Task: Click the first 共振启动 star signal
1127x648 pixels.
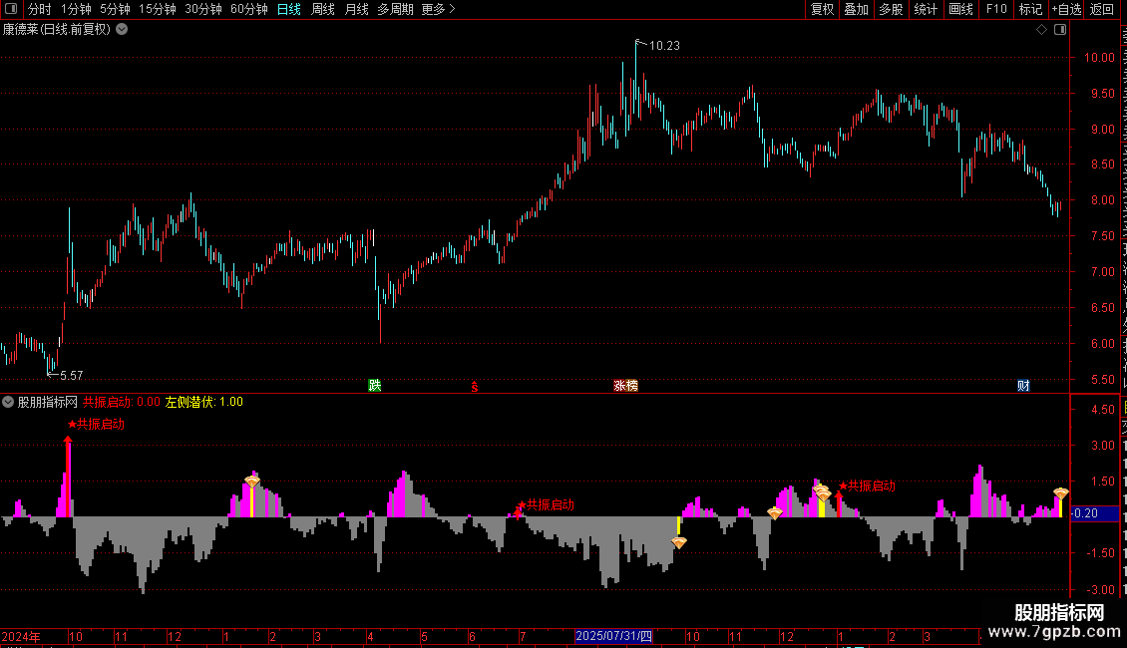Action: [97, 425]
